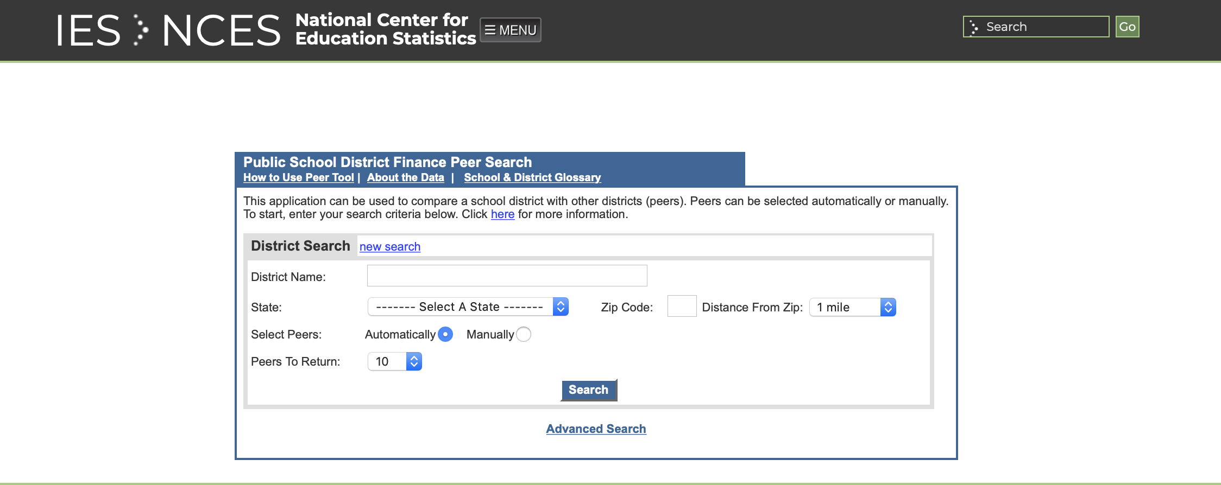Click the District Name text field
This screenshot has height=485, width=1221.
(x=507, y=276)
